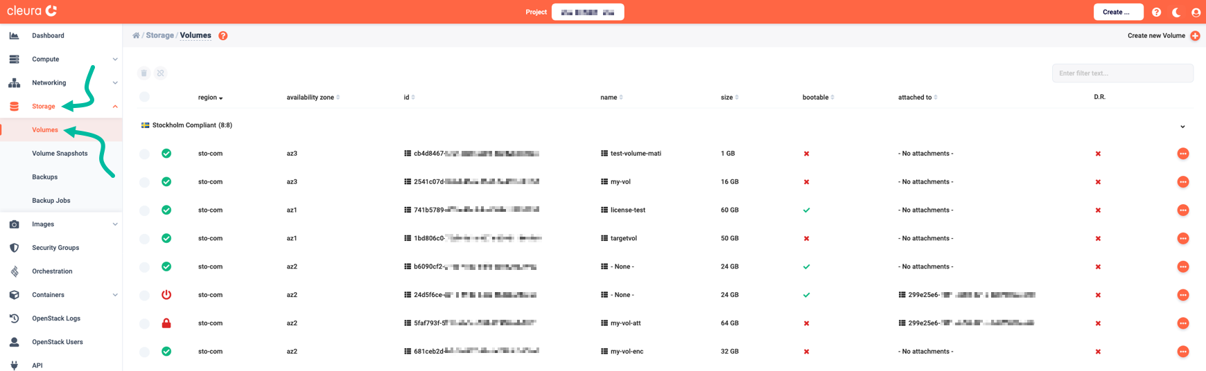Image resolution: width=1206 pixels, height=371 pixels.
Task: Click Create new Volume link
Action: click(x=1156, y=35)
